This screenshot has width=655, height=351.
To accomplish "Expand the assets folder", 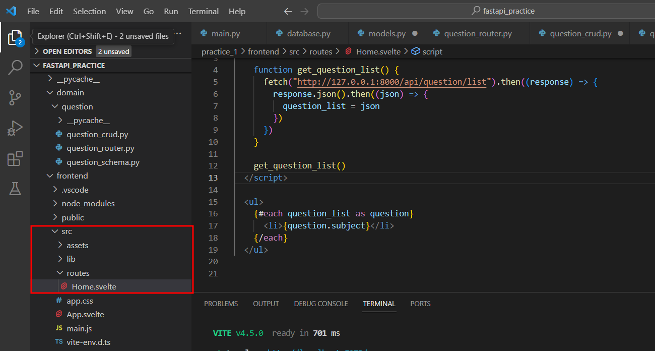I will [77, 246].
